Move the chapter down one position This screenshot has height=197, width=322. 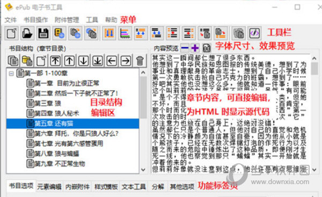(84, 61)
